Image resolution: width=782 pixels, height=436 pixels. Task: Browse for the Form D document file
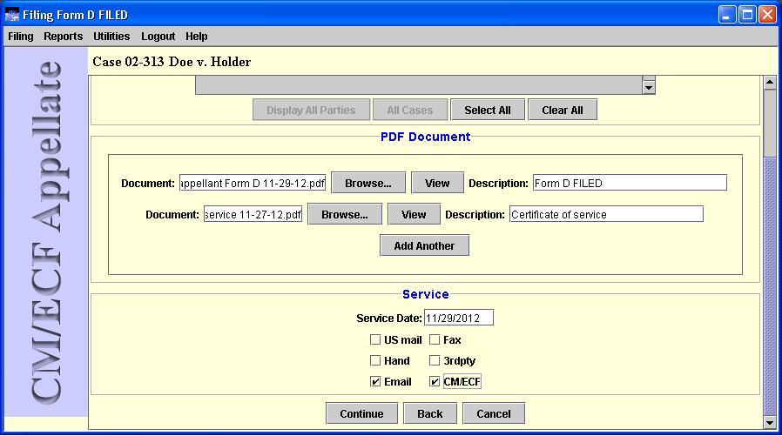368,184
